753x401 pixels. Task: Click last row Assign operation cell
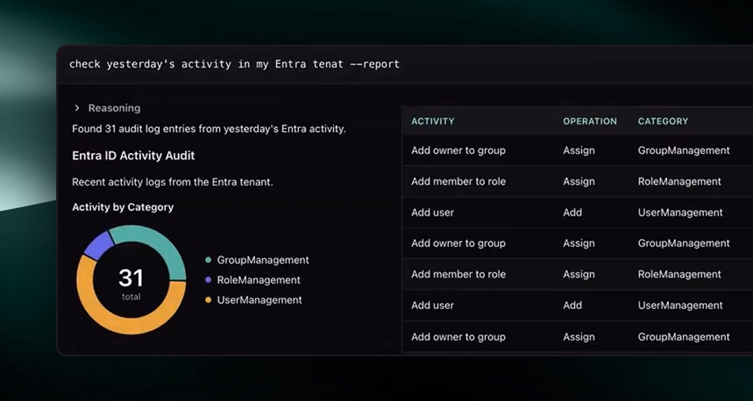click(x=579, y=337)
